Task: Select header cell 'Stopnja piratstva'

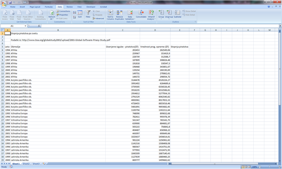Action: click(x=180, y=47)
